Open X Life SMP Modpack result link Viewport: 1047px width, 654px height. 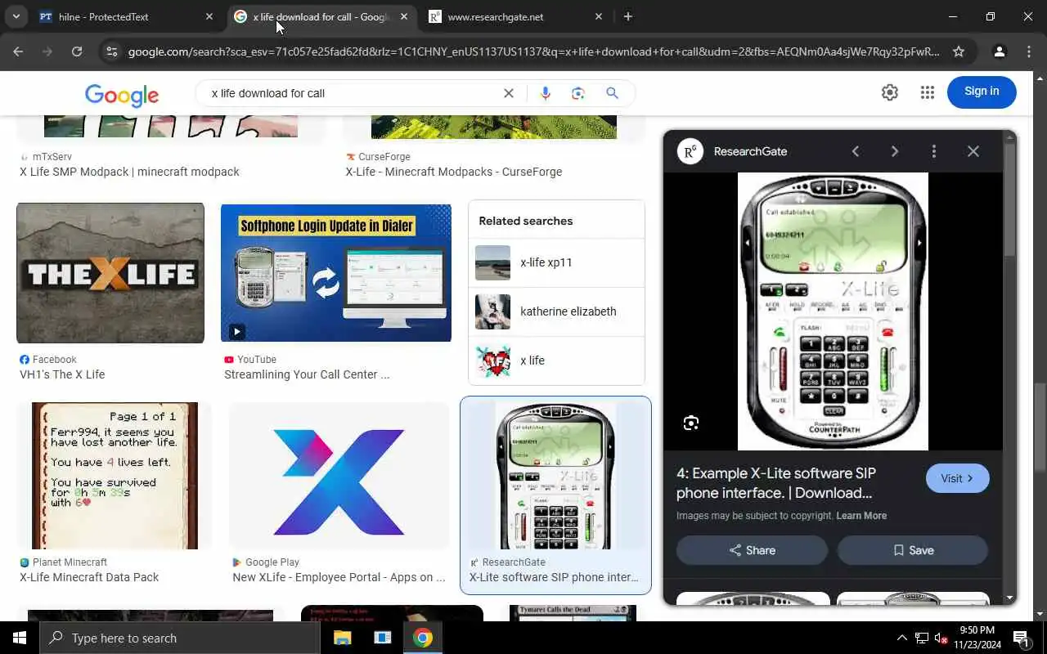click(129, 172)
